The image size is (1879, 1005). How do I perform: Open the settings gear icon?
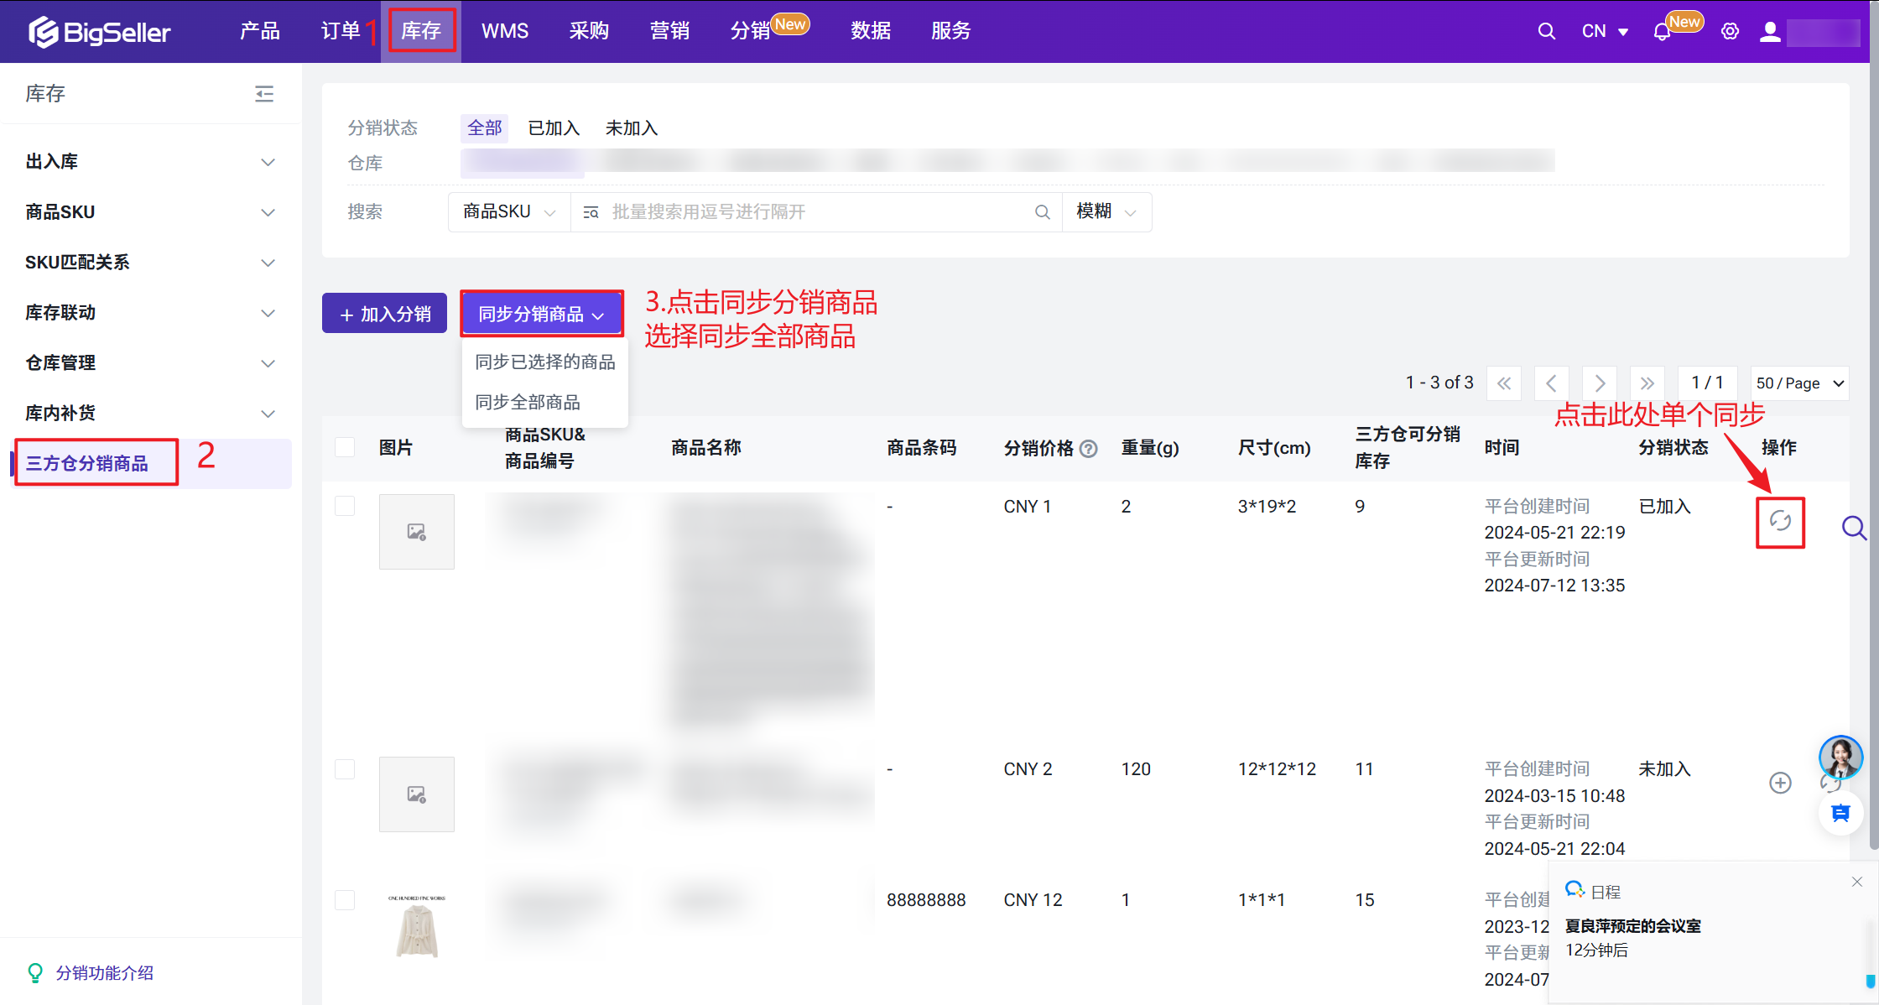pyautogui.click(x=1730, y=32)
